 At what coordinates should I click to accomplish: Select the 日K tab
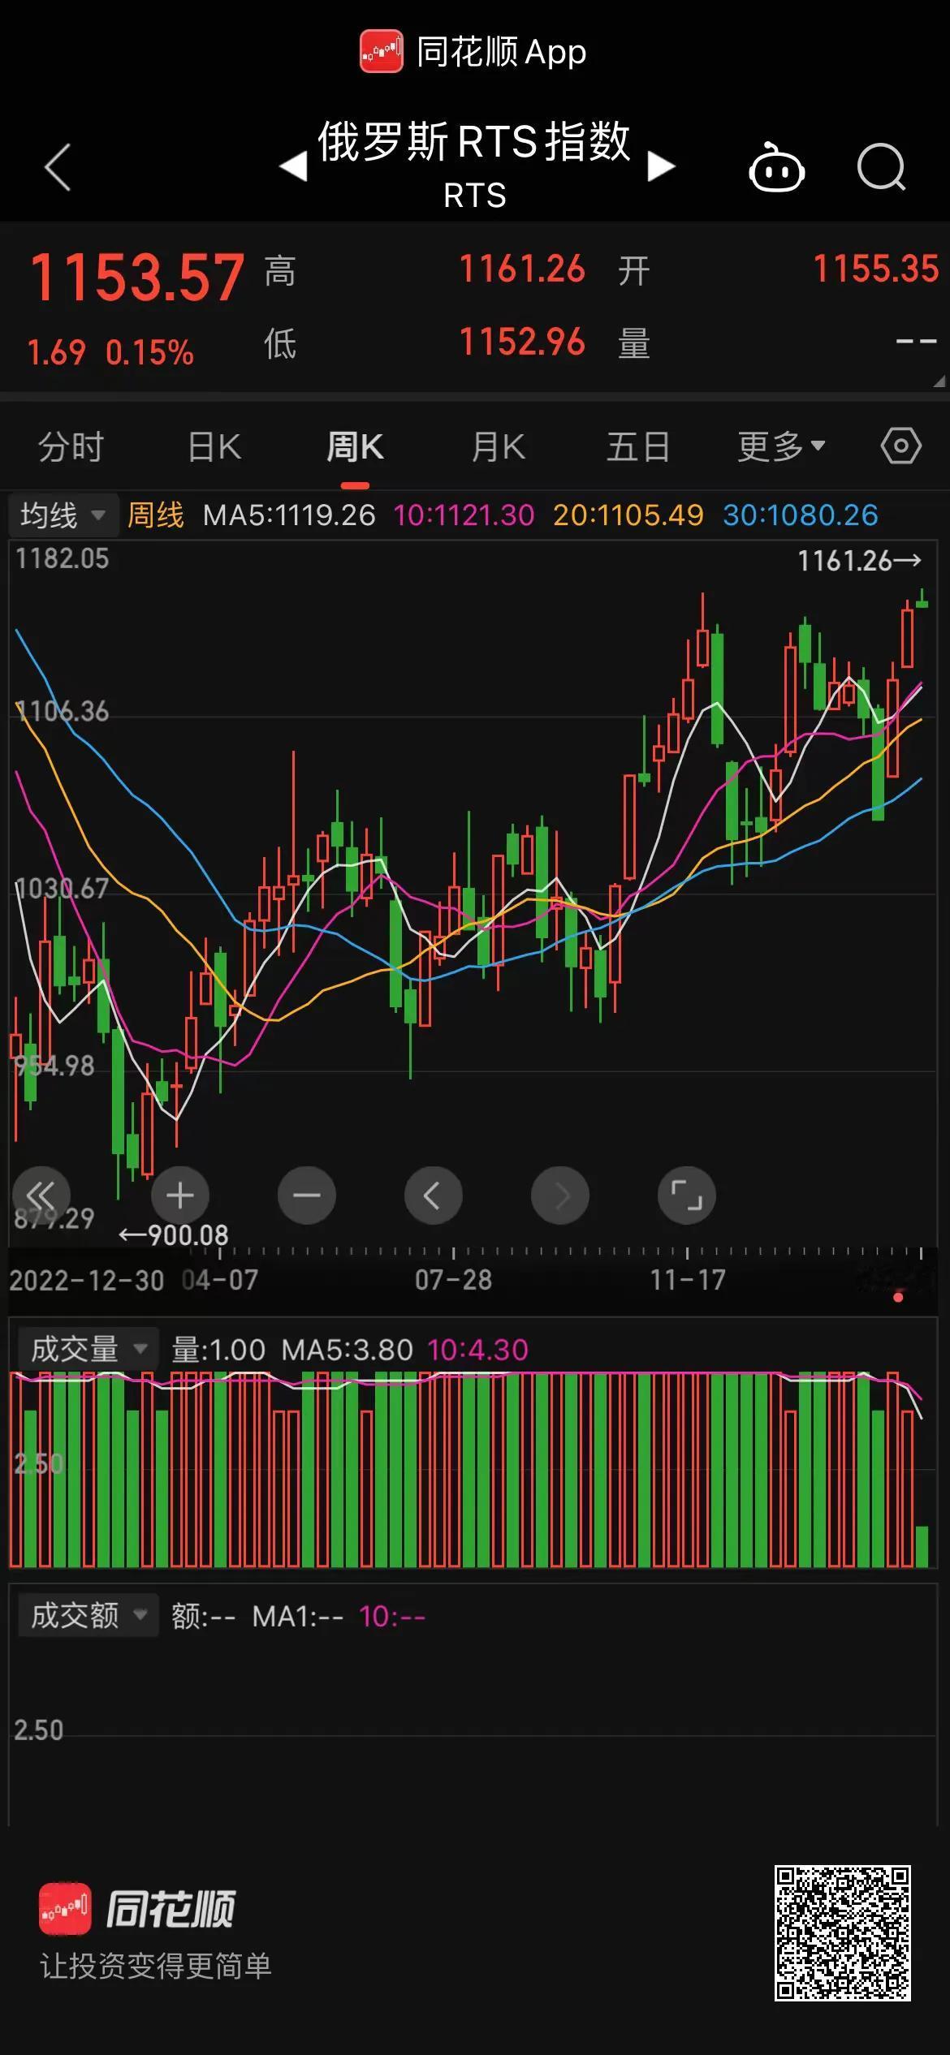[x=214, y=447]
